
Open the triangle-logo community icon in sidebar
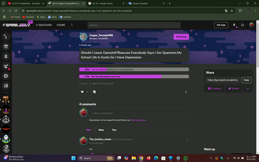[x=6, y=119]
